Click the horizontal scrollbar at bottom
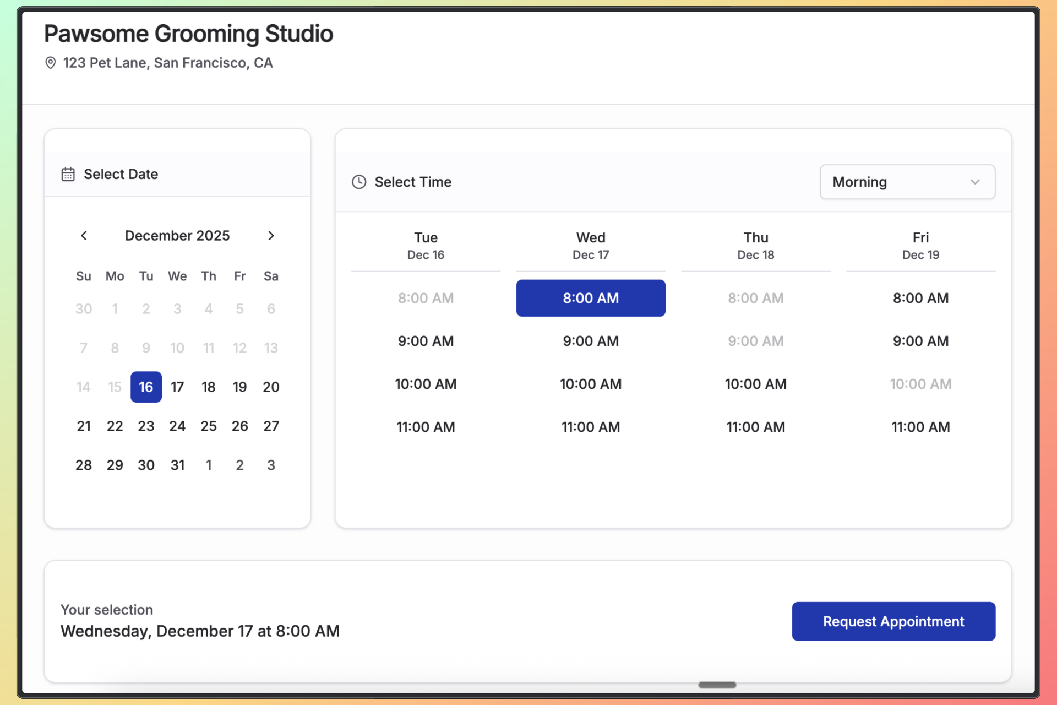Viewport: 1057px width, 705px height. 717,685
